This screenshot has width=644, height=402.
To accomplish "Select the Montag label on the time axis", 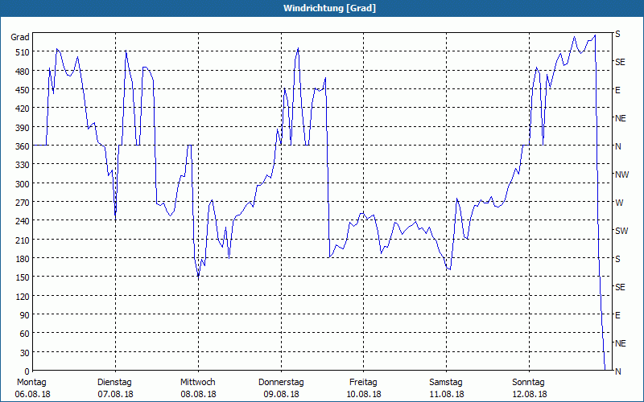I will 31,382.
